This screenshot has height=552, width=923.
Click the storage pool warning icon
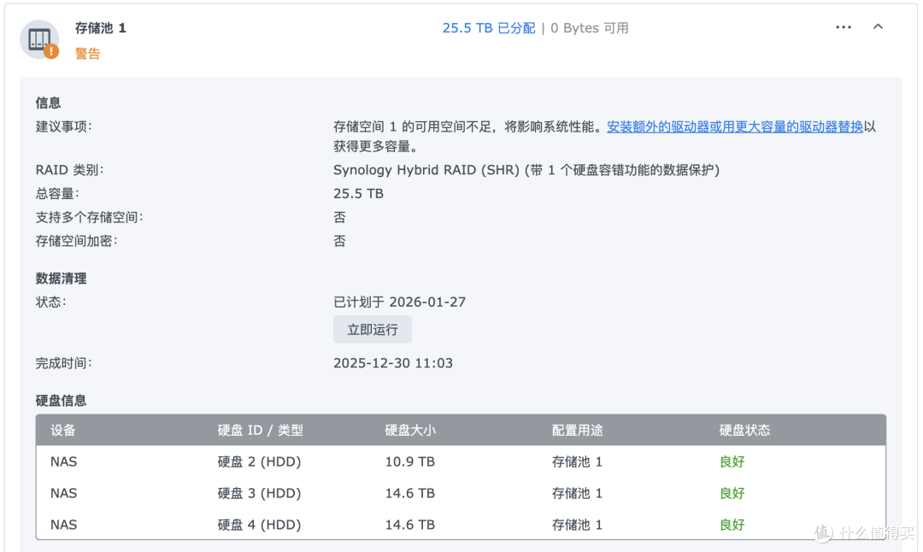pyautogui.click(x=39, y=40)
